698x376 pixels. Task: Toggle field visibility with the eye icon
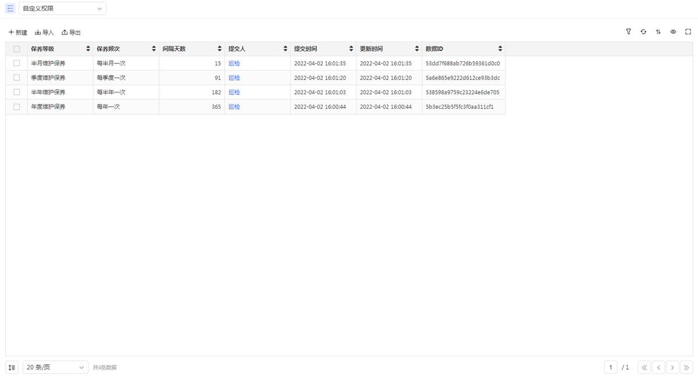pos(673,32)
